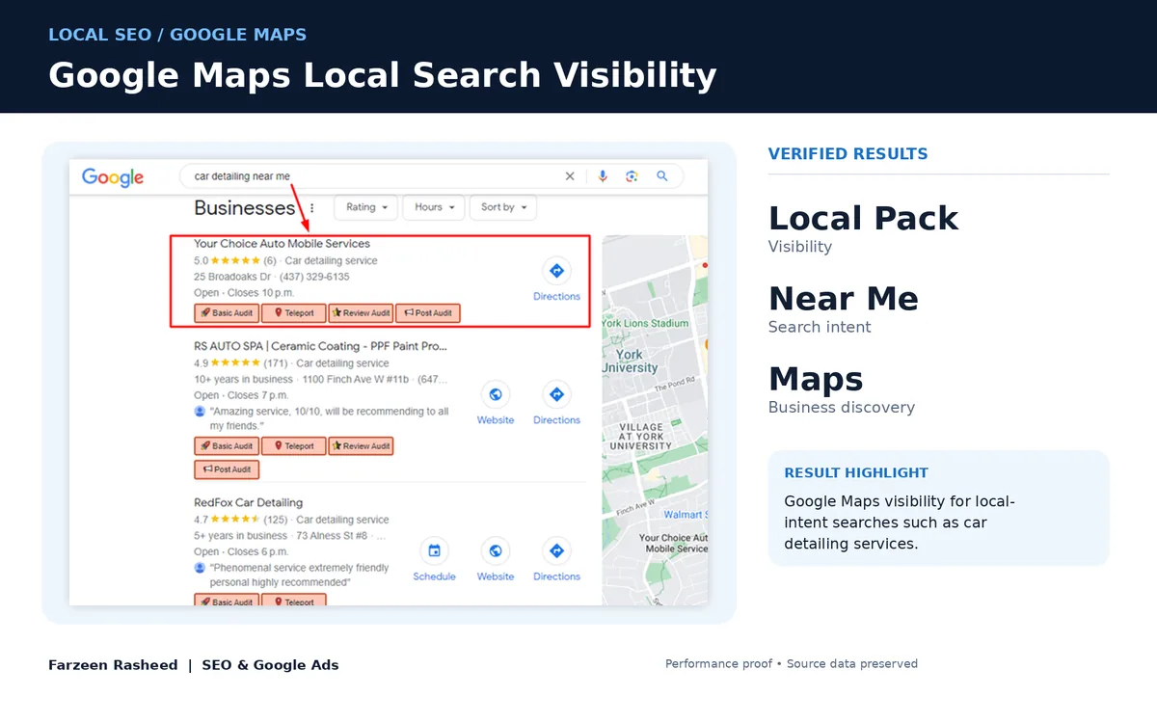1157x723 pixels.
Task: Open Your Choice Auto Mobile Services listing title
Action: (x=282, y=244)
